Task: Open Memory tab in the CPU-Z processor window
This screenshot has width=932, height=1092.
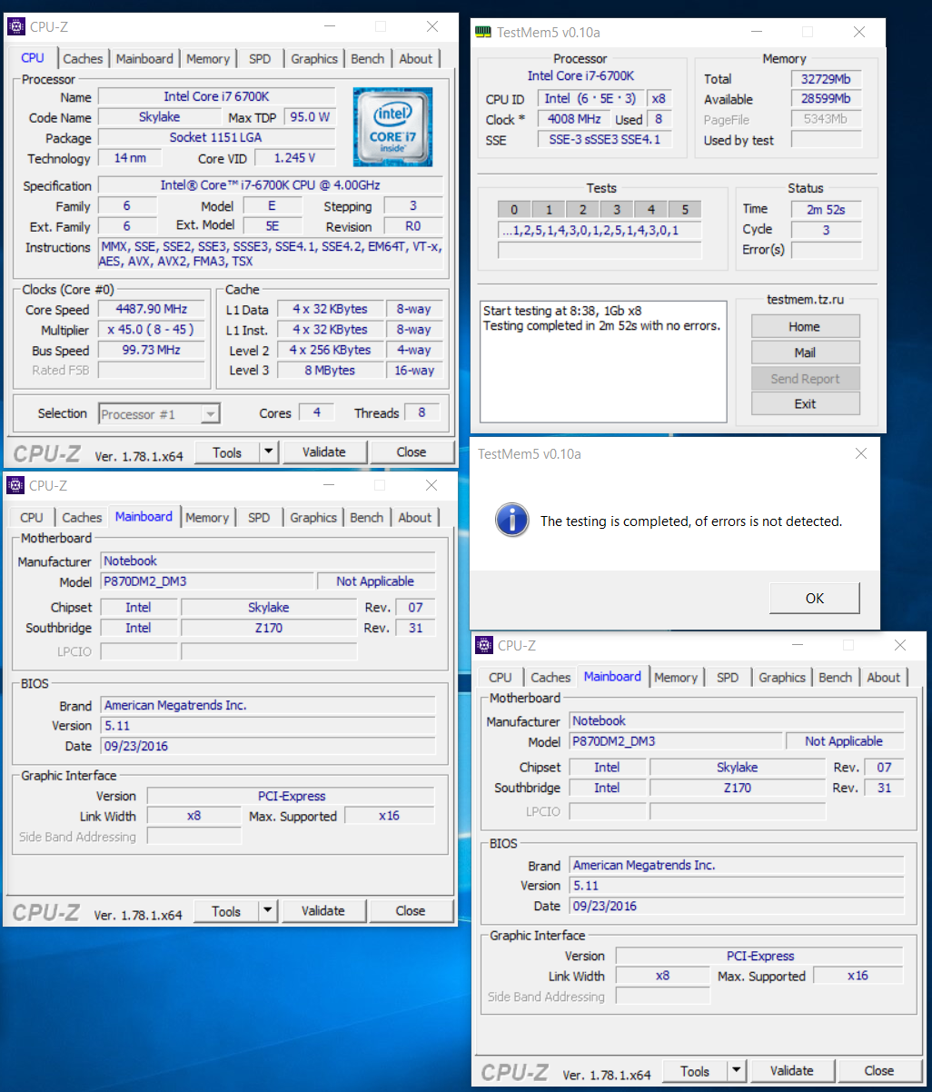Action: coord(208,59)
